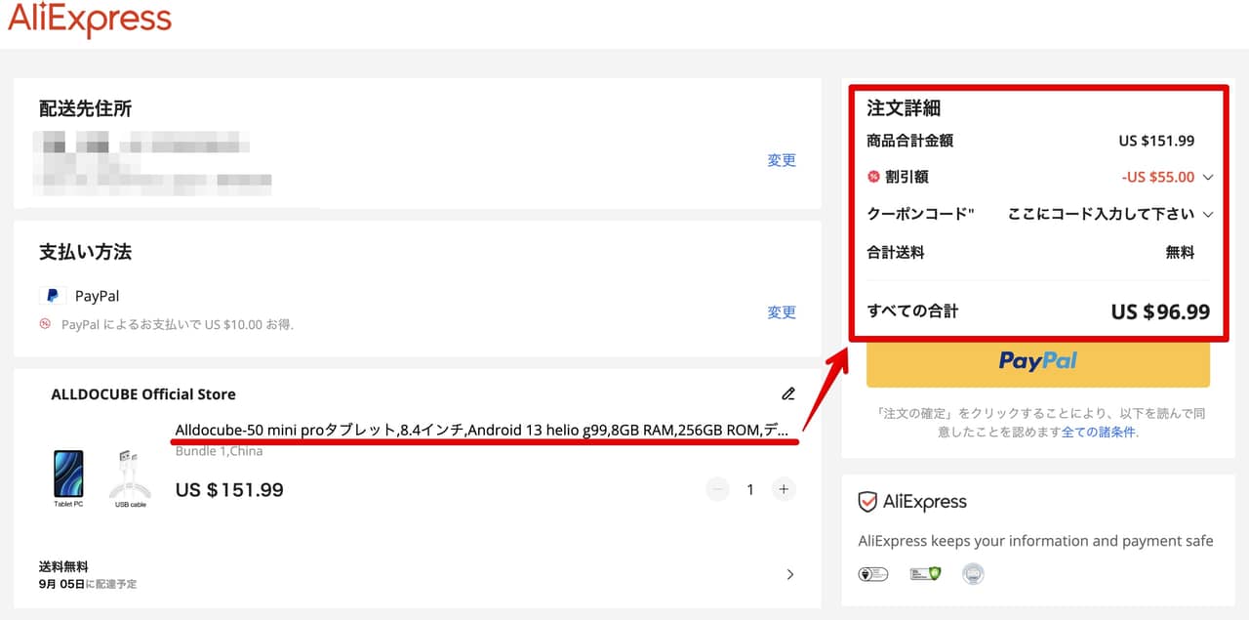Click the red discount badge beside 割引額
1249x620 pixels.
pyautogui.click(x=873, y=177)
